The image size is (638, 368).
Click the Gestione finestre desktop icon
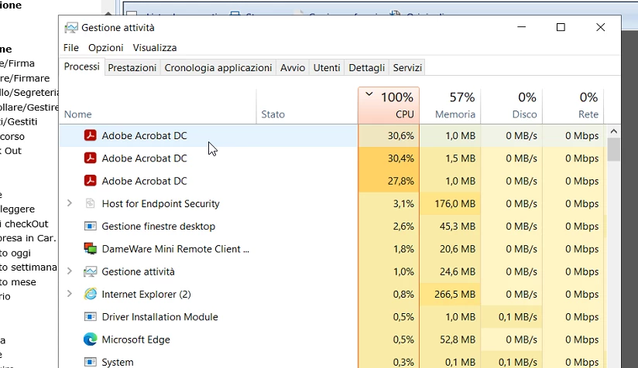click(91, 227)
